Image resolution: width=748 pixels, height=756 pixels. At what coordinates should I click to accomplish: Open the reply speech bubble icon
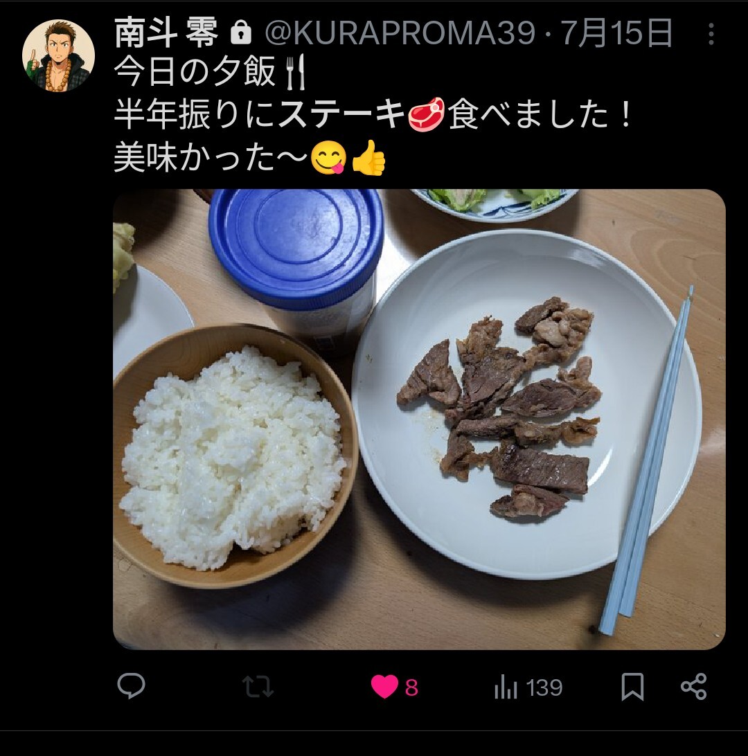point(131,685)
